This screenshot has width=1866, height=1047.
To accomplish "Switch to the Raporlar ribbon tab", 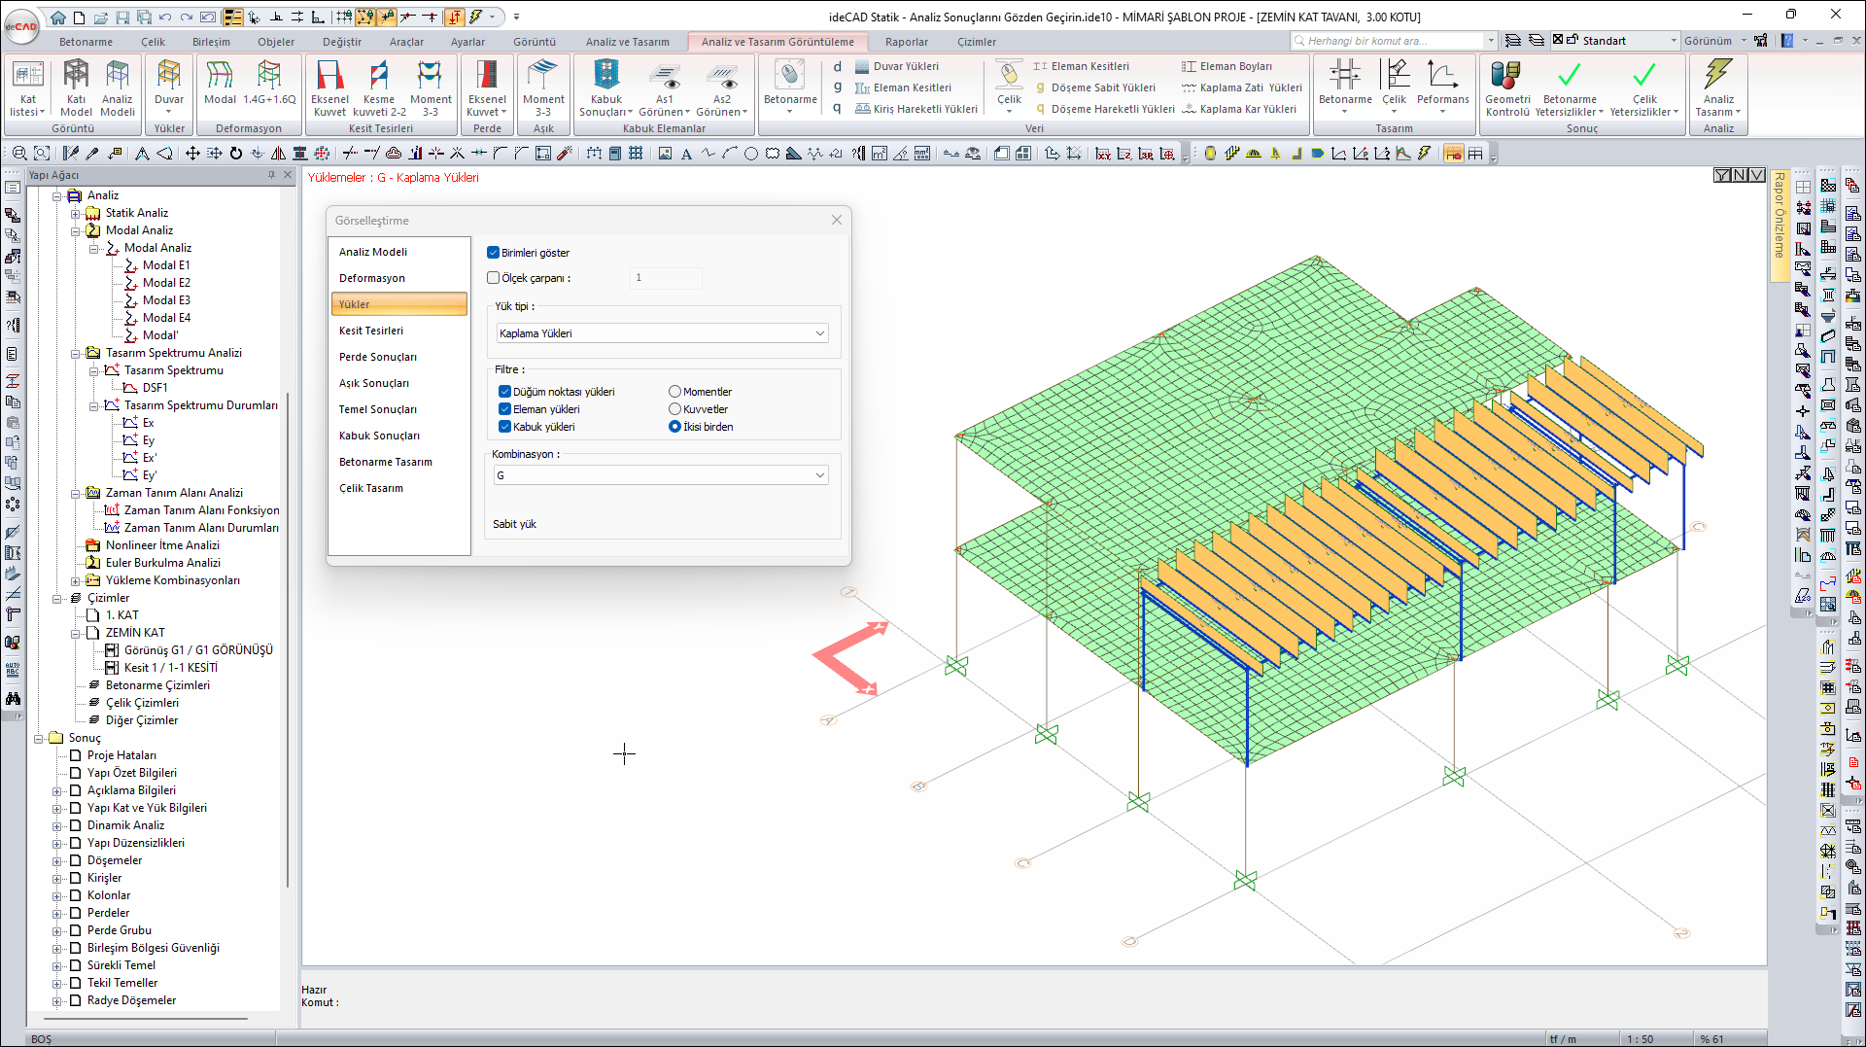I will (906, 42).
